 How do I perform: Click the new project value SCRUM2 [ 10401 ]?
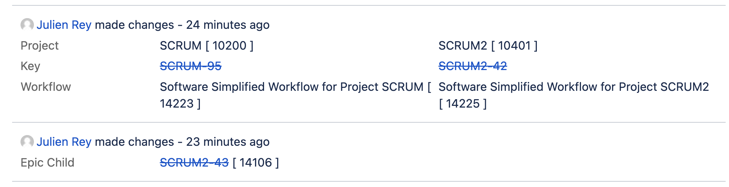click(488, 46)
